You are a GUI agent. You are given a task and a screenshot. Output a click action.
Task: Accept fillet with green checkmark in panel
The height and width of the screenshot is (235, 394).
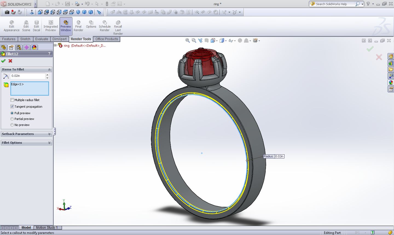[3, 61]
